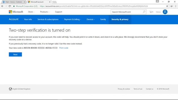Change language English (United Kingdom)

coord(21,89)
